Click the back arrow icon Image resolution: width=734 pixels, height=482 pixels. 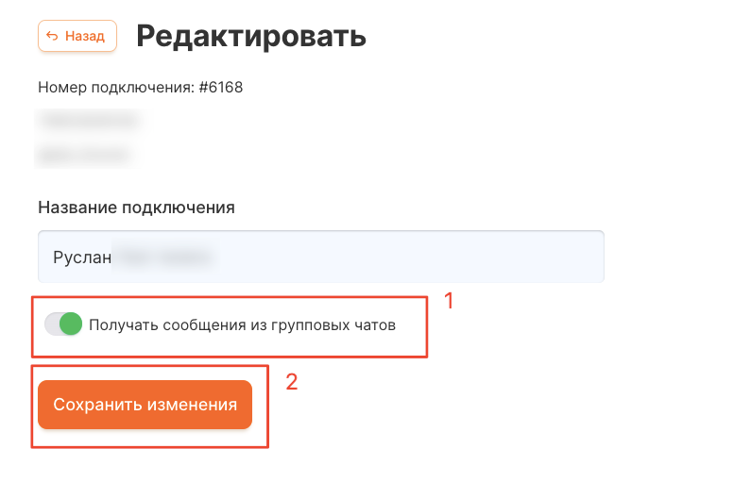tap(53, 37)
